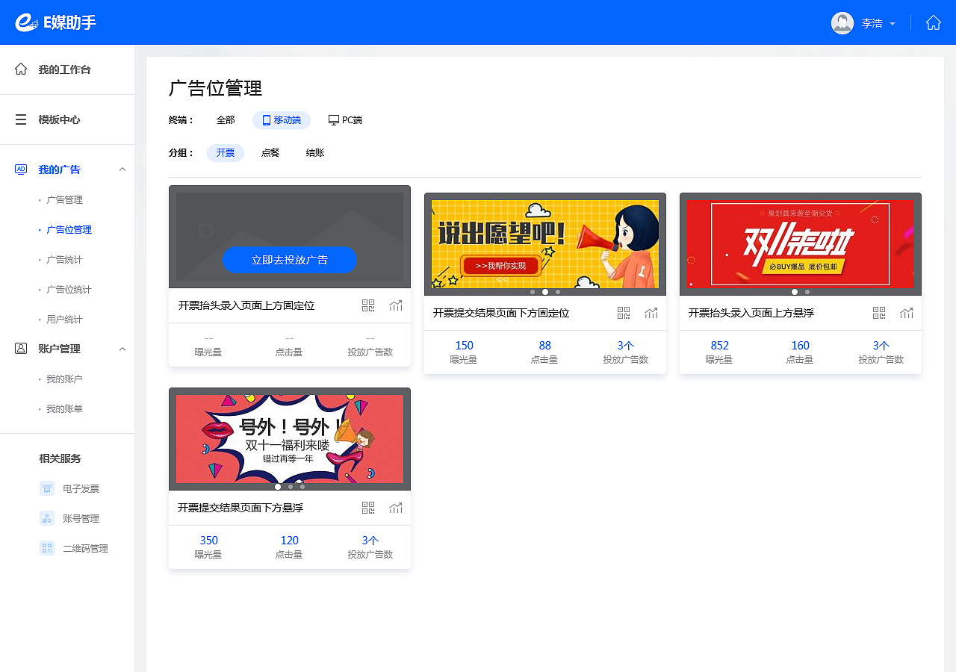Filter terminal by PC端

pos(345,120)
